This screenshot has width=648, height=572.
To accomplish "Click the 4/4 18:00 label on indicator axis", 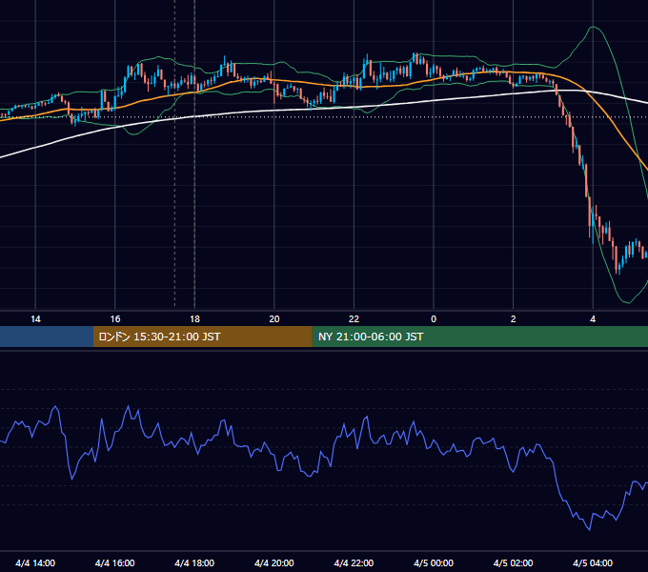I will (x=194, y=562).
